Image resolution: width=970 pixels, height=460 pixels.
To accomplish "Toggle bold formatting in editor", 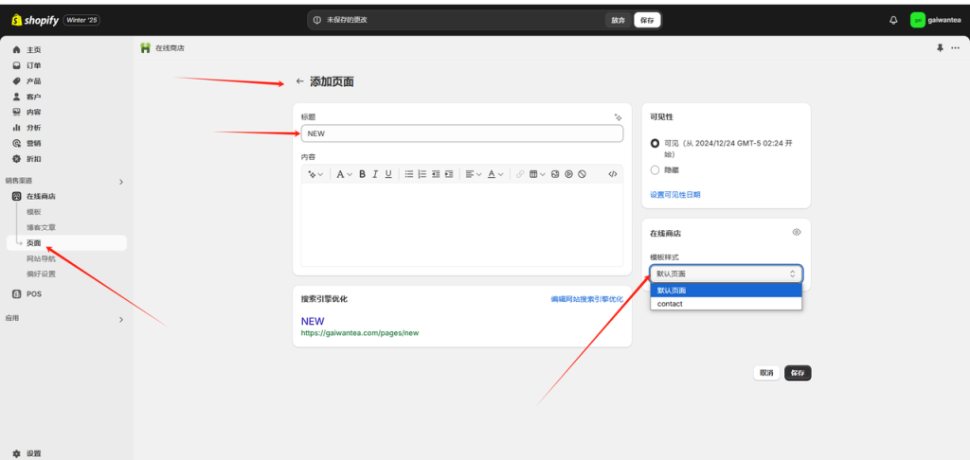I will [363, 174].
